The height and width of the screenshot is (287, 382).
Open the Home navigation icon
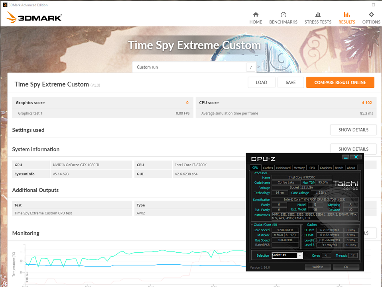256,14
